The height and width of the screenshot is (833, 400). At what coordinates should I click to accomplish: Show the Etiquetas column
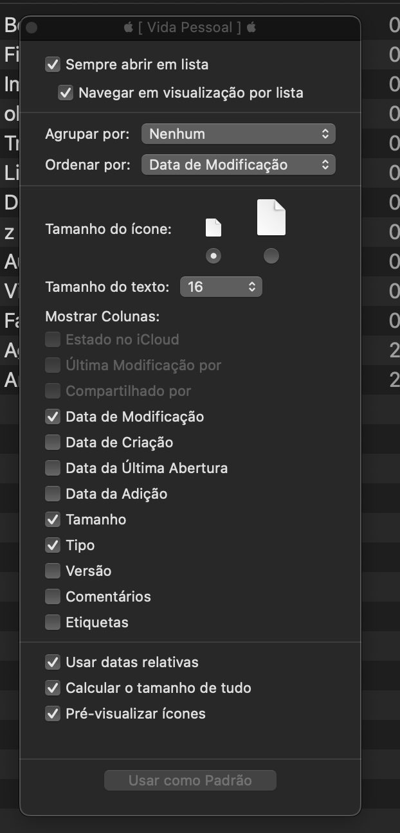click(53, 622)
